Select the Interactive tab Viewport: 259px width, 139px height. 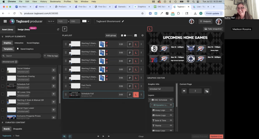(19, 43)
